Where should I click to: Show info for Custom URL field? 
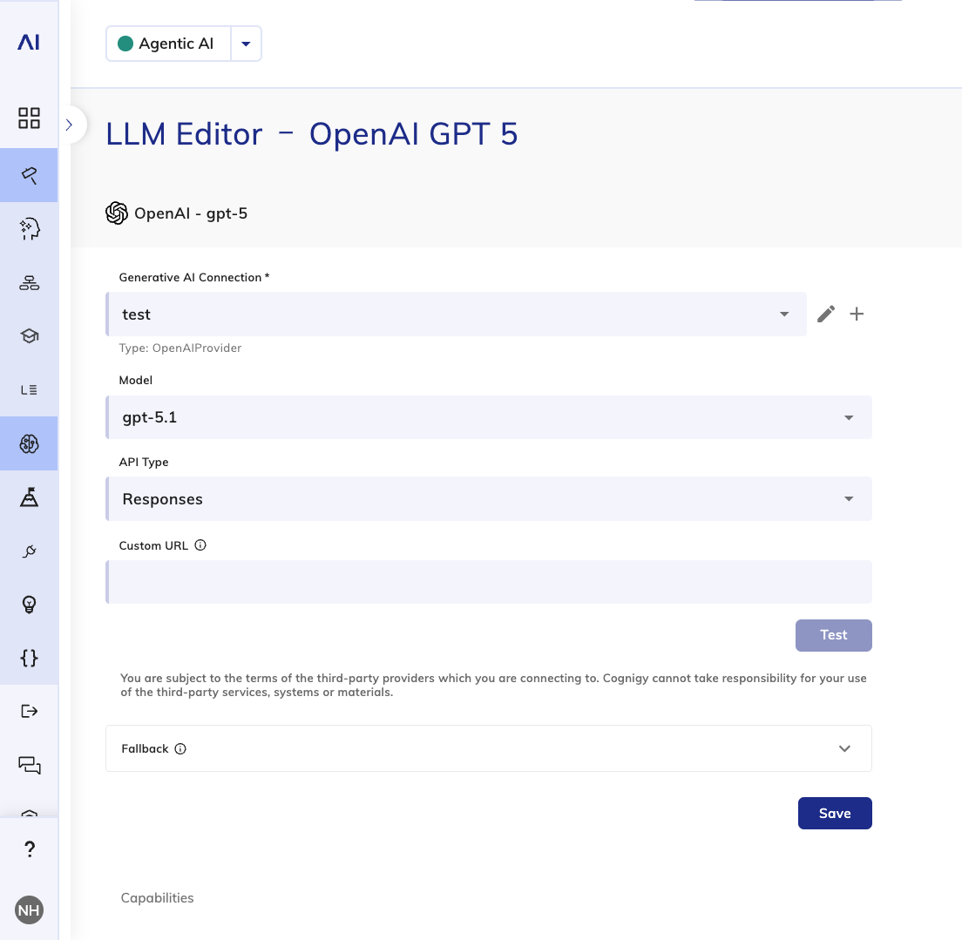(200, 544)
